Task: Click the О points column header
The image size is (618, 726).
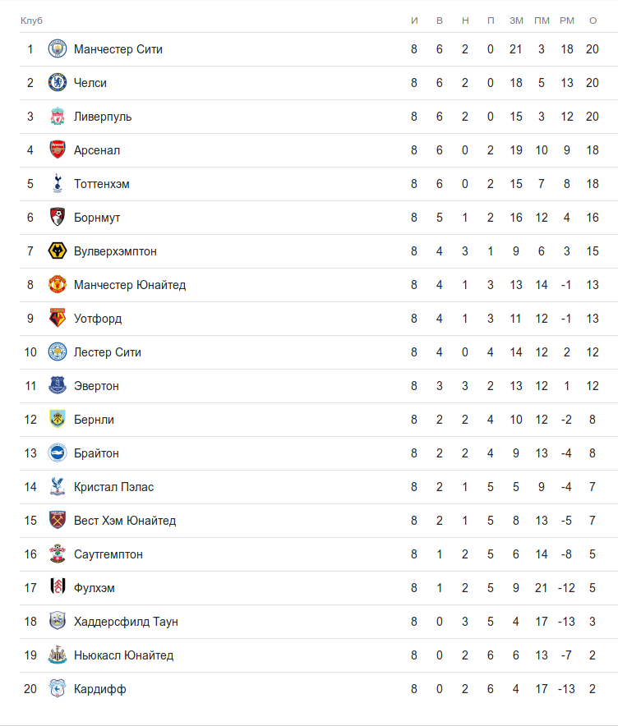Action: (593, 20)
